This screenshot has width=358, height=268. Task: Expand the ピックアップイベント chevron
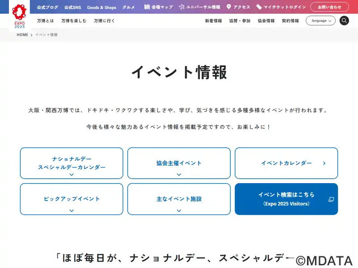pyautogui.click(x=72, y=210)
